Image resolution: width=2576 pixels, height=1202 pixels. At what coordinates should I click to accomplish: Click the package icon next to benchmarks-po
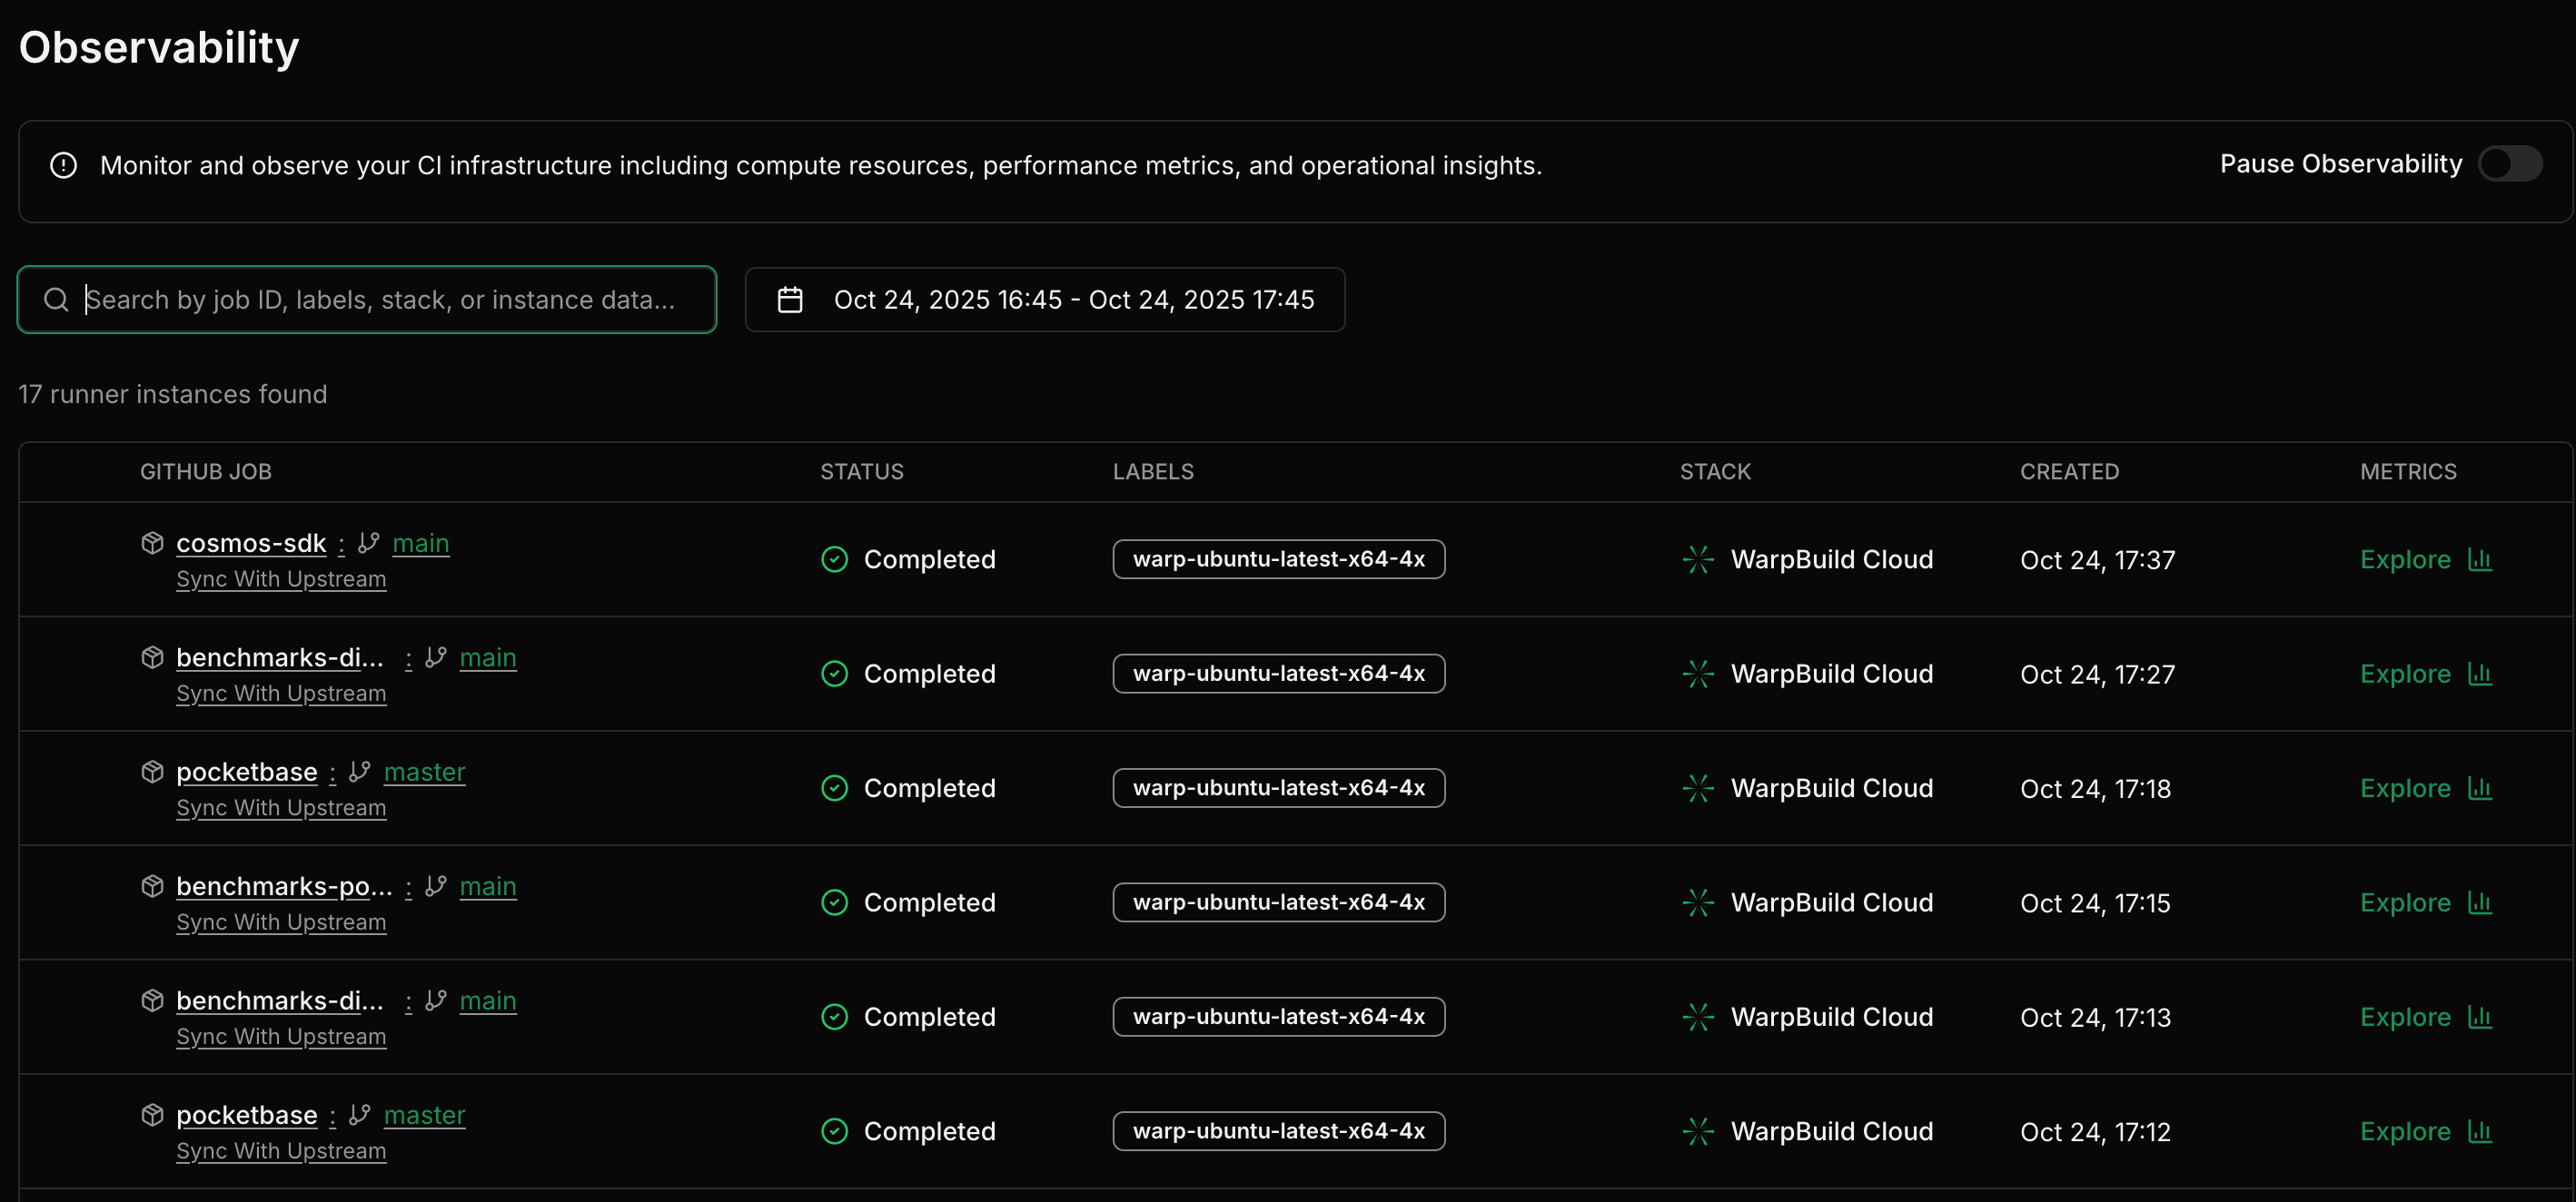point(152,885)
